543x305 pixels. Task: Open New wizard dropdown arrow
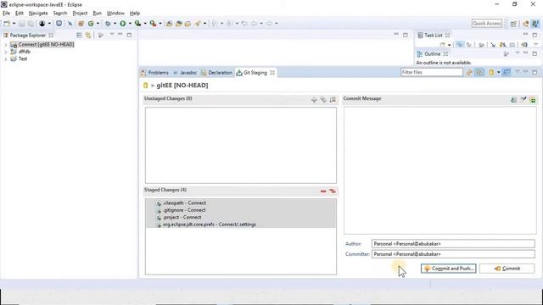[14, 24]
